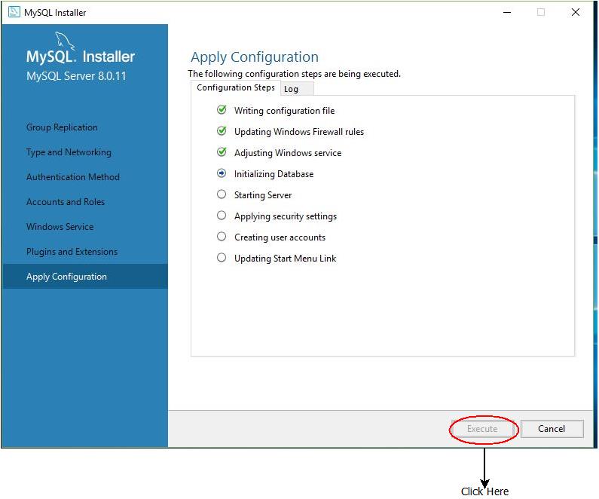Go to Plugins and Extensions step
The image size is (599, 499).
click(x=72, y=252)
